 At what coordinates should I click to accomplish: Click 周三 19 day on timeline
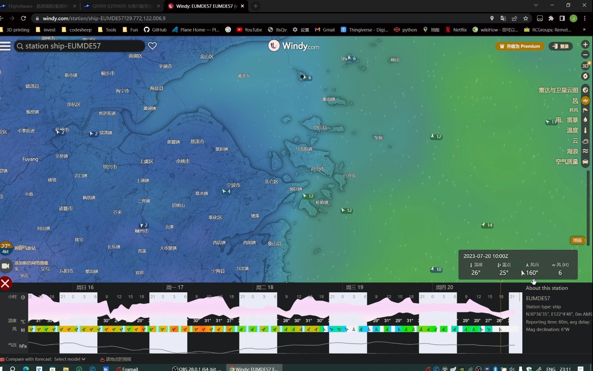pos(354,287)
